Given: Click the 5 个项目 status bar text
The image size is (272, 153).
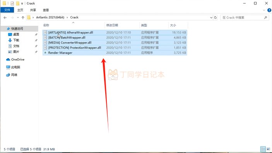Looking at the screenshot, I should pyautogui.click(x=10, y=149).
